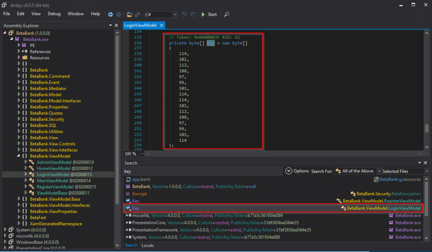Close the Assembly Explorer panel
432x252 pixels.
(116, 25)
